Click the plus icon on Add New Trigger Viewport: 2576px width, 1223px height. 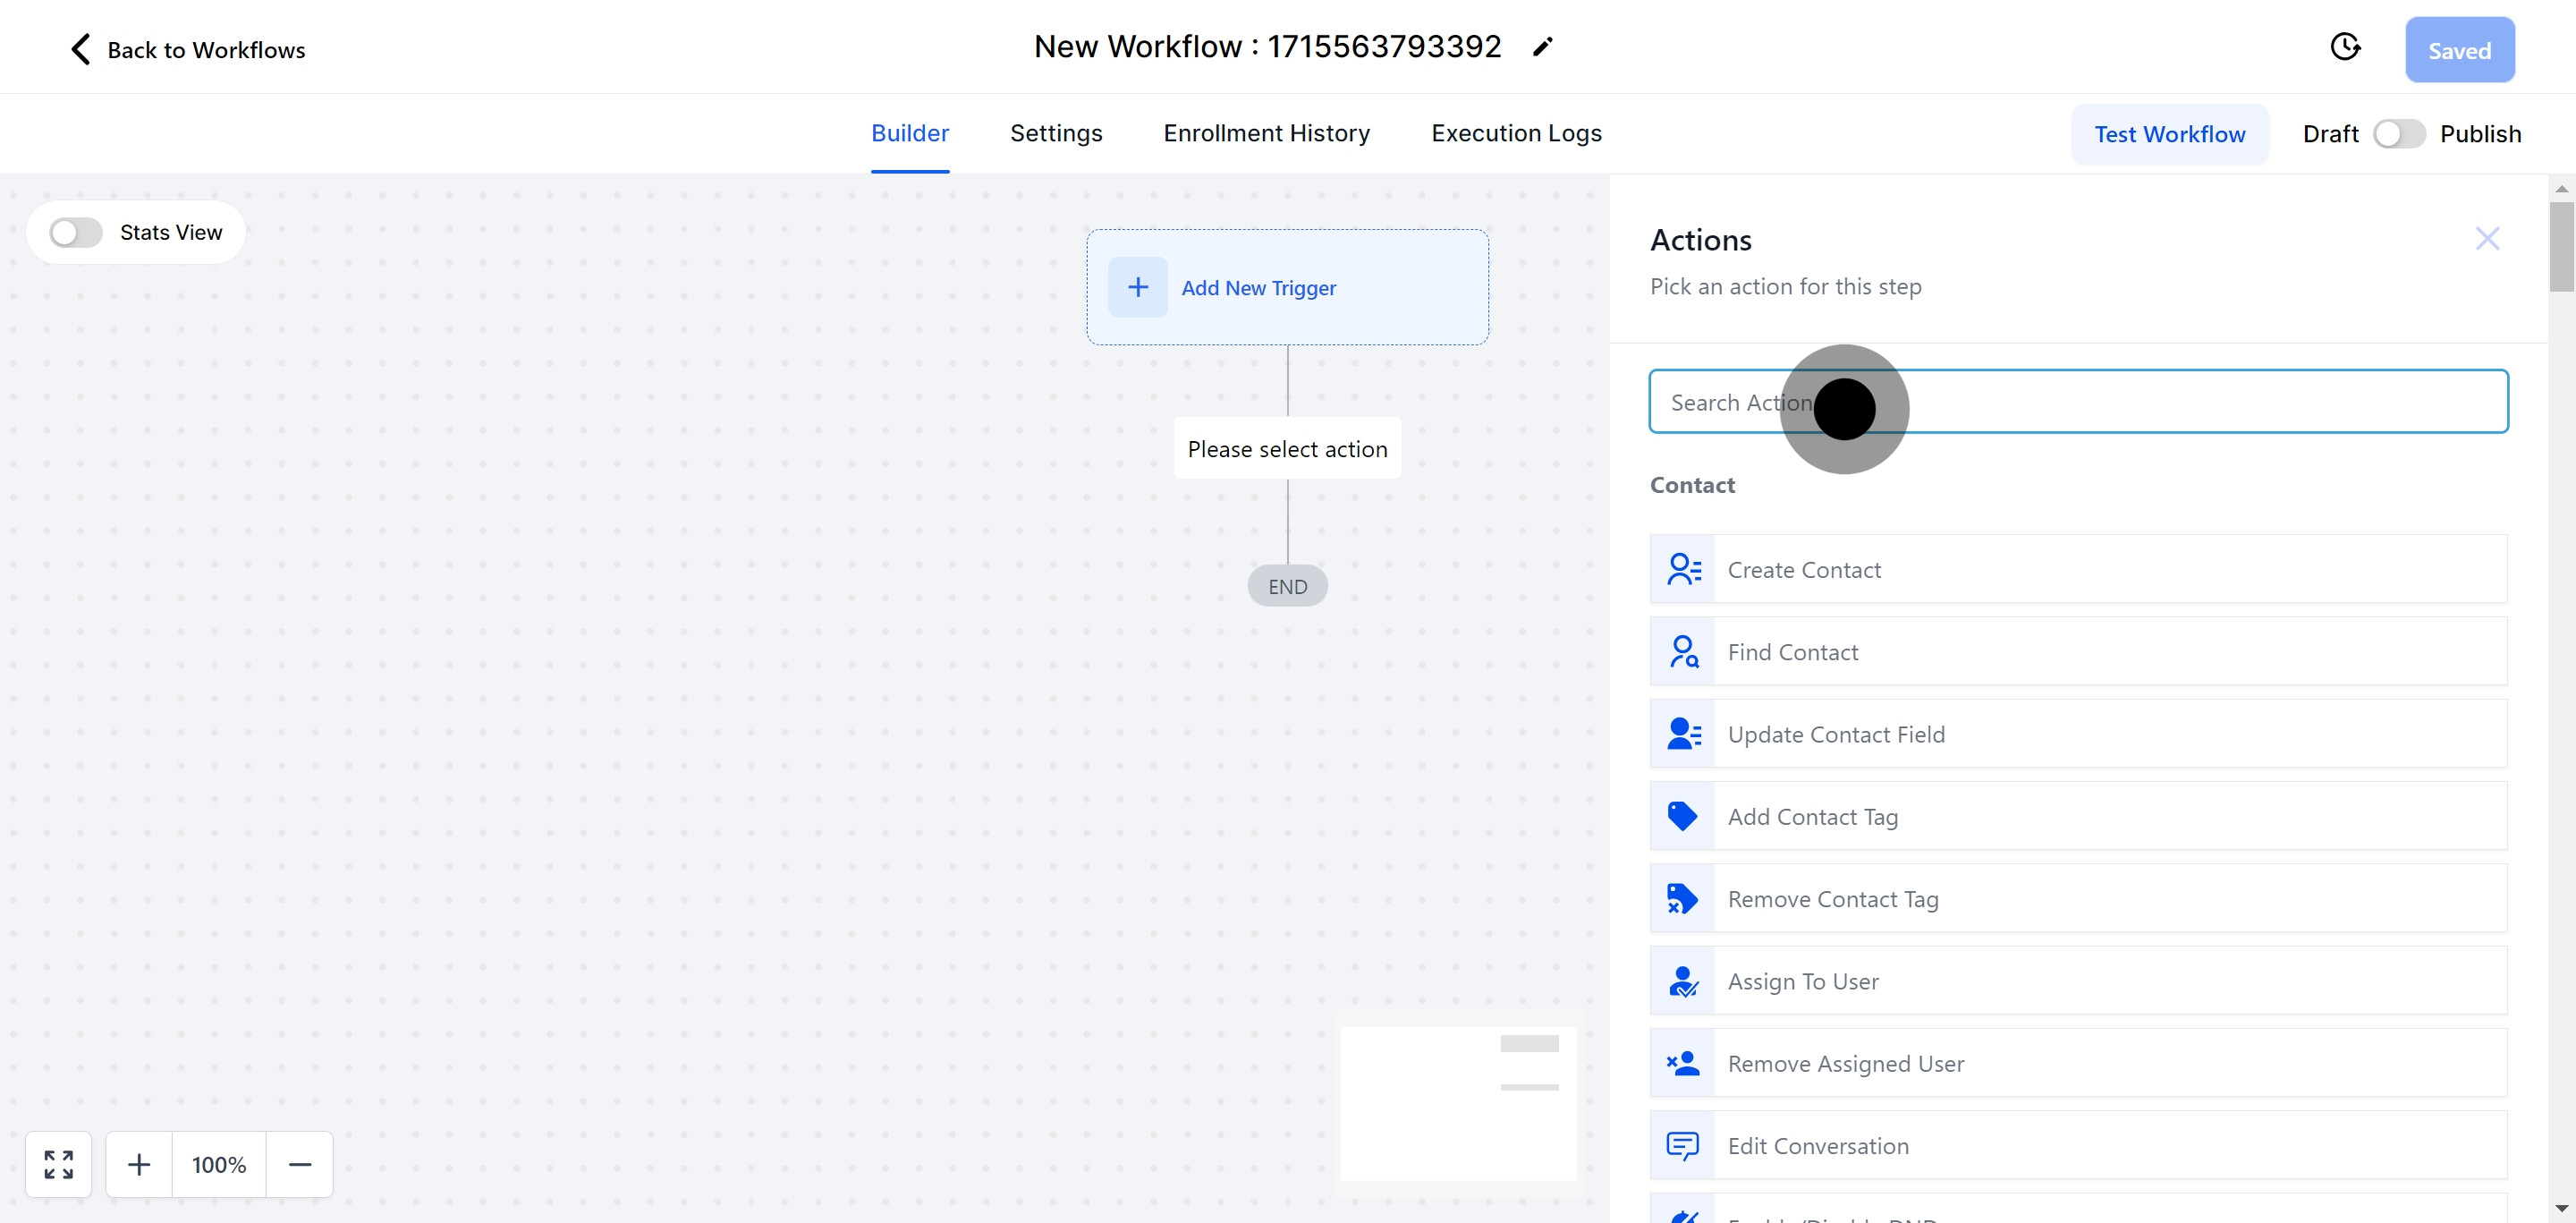click(x=1138, y=288)
